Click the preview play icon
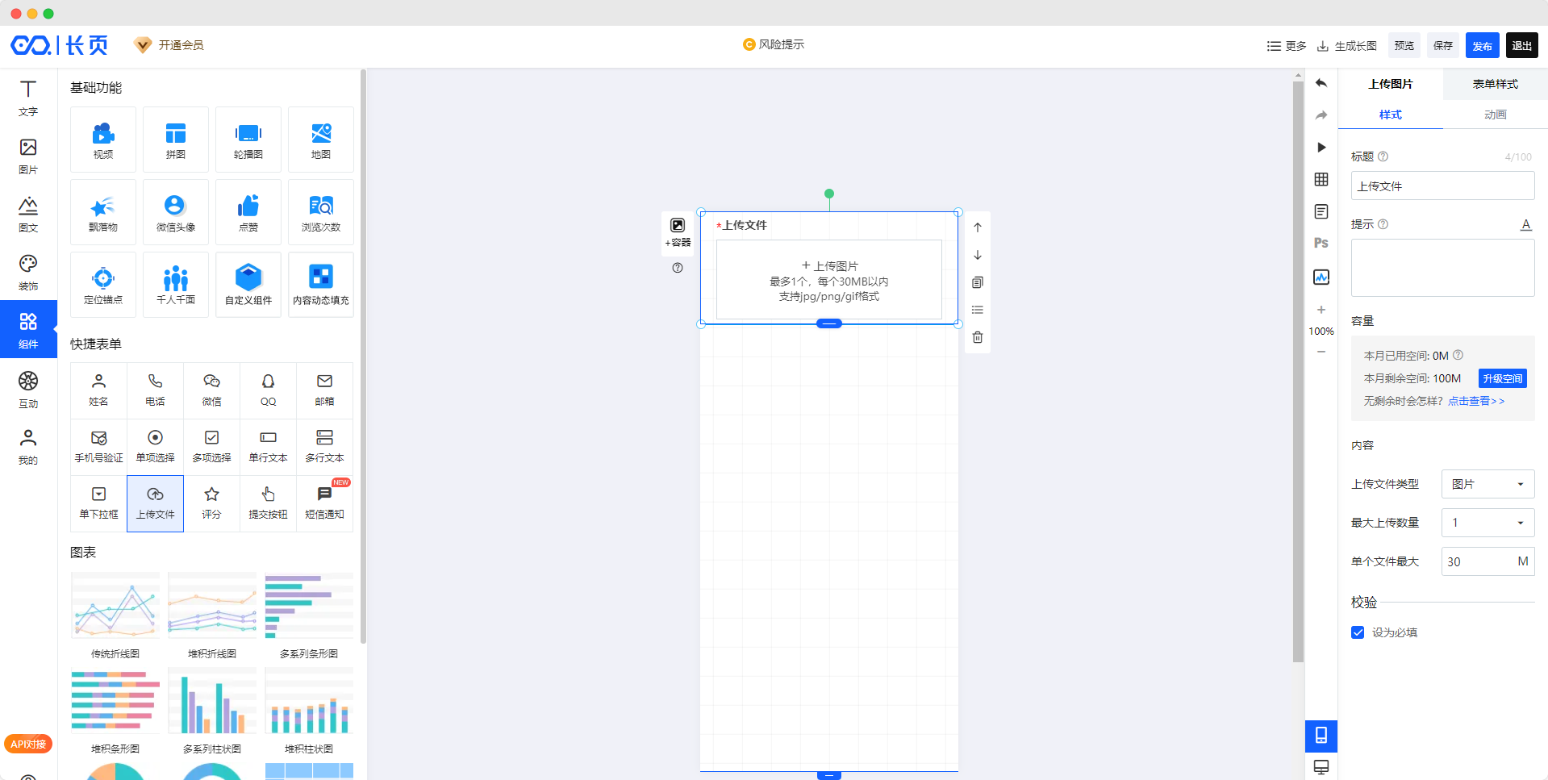 pyautogui.click(x=1321, y=147)
